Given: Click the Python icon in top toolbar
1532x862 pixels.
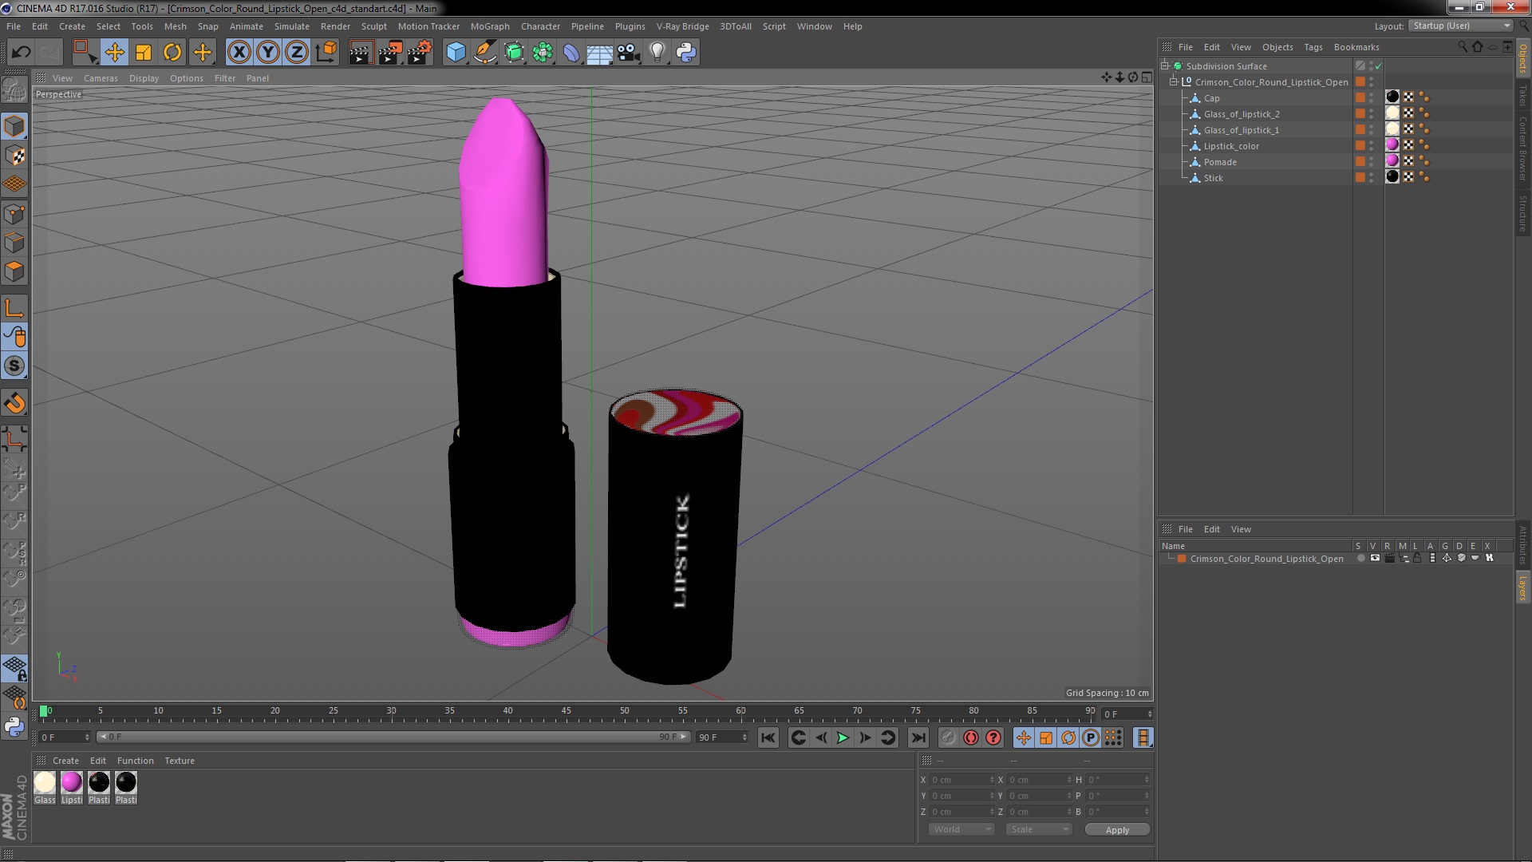Looking at the screenshot, I should click(x=686, y=53).
